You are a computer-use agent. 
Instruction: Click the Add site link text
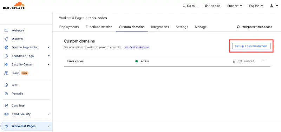[214, 6]
